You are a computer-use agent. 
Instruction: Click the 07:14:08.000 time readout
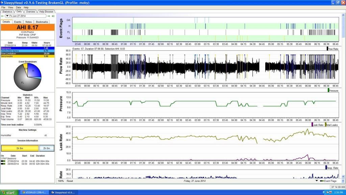(338, 187)
